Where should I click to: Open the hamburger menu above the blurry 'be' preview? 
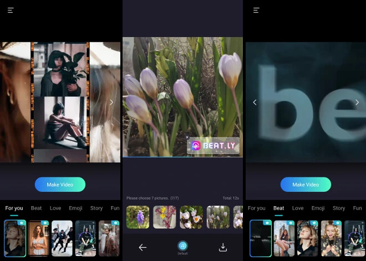click(x=256, y=10)
